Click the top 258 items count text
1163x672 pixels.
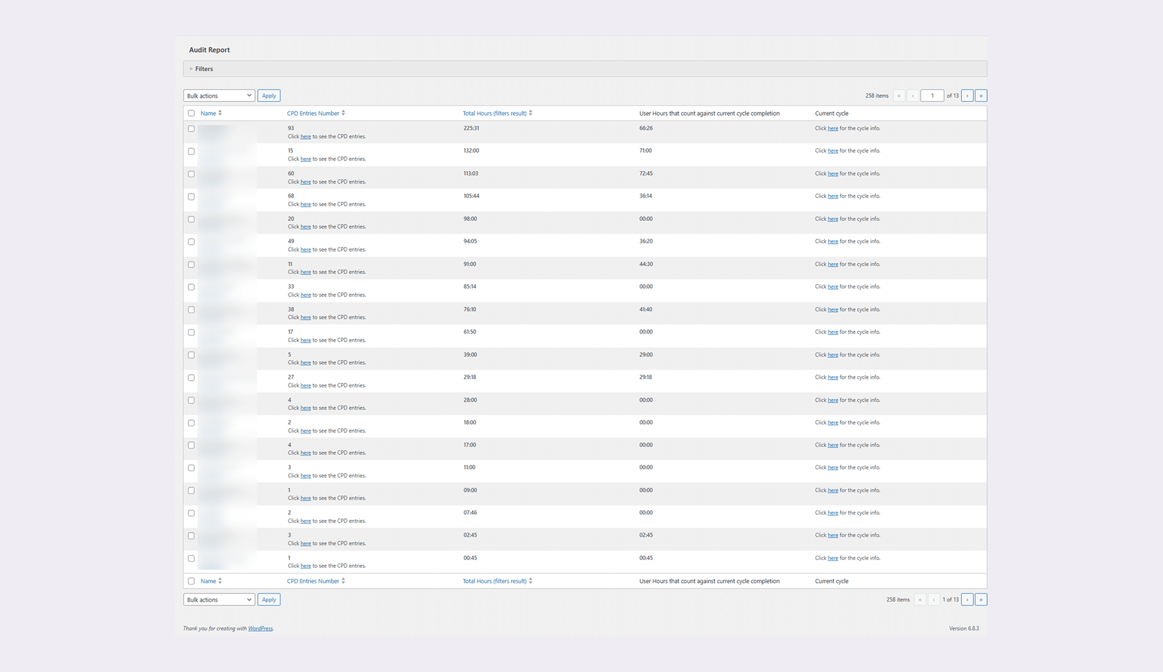pos(877,95)
